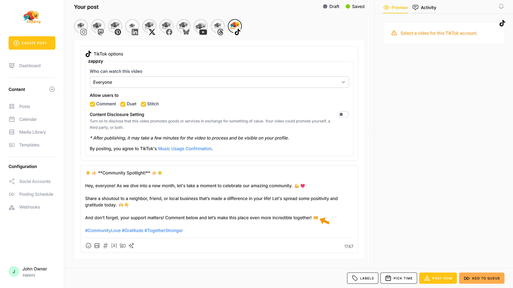Insert image using media icon
The width and height of the screenshot is (513, 288).
tap(97, 246)
